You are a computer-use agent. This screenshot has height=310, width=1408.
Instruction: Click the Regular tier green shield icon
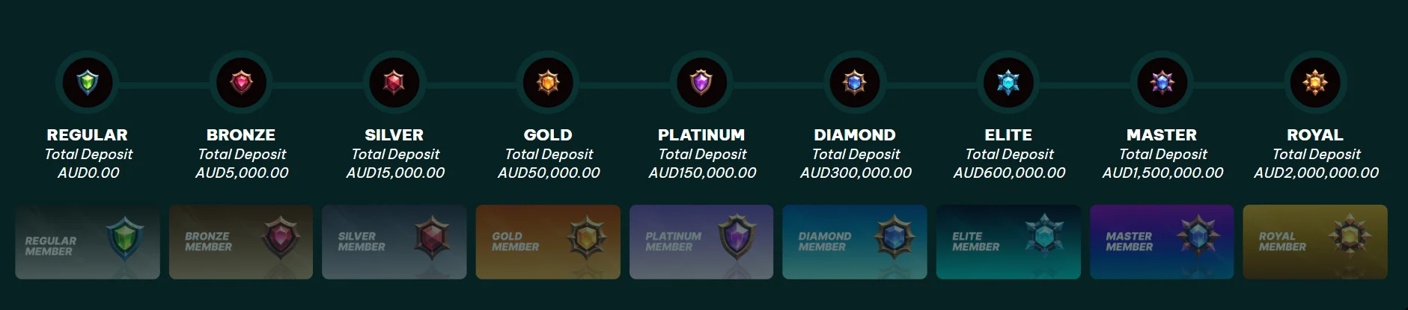click(x=88, y=81)
